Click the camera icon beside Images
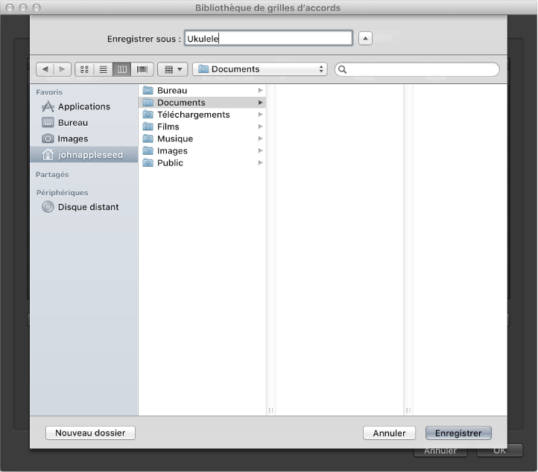The image size is (538, 472). coord(48,138)
